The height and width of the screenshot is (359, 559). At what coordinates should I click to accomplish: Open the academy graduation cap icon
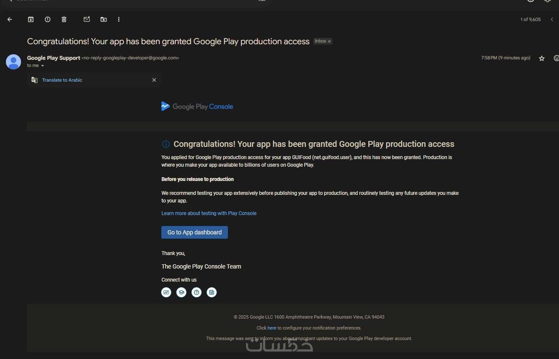(182, 292)
